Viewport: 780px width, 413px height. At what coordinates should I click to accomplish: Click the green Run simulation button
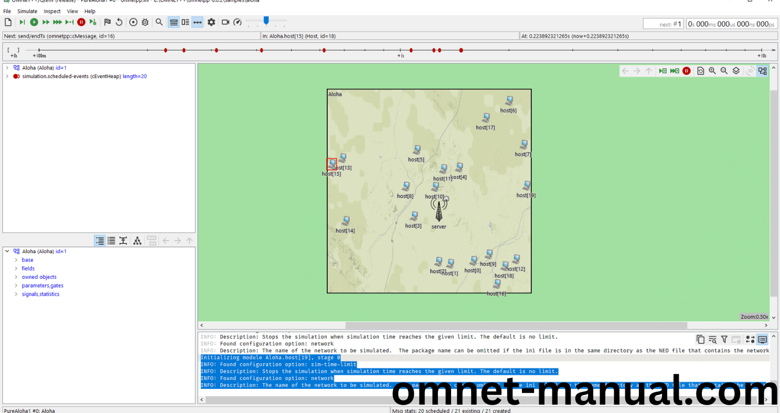(34, 22)
